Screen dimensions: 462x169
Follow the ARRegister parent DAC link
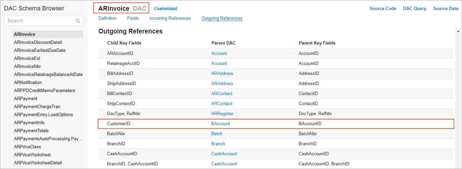pos(222,114)
